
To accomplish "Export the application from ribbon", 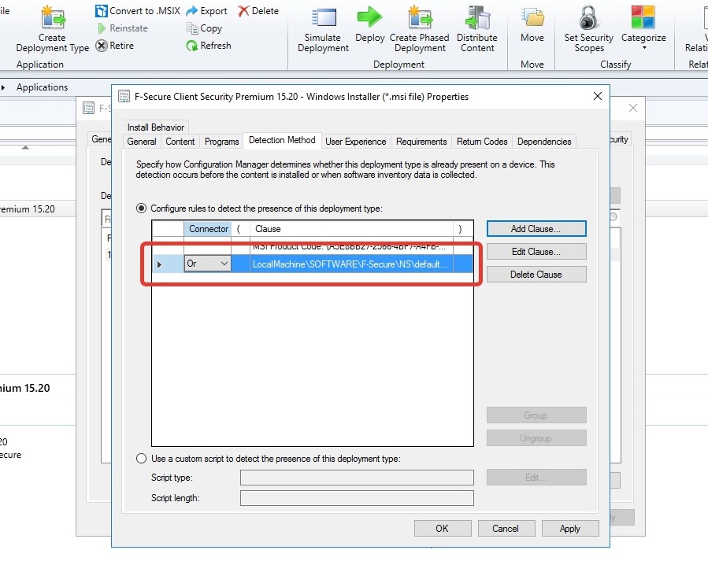I will point(206,11).
